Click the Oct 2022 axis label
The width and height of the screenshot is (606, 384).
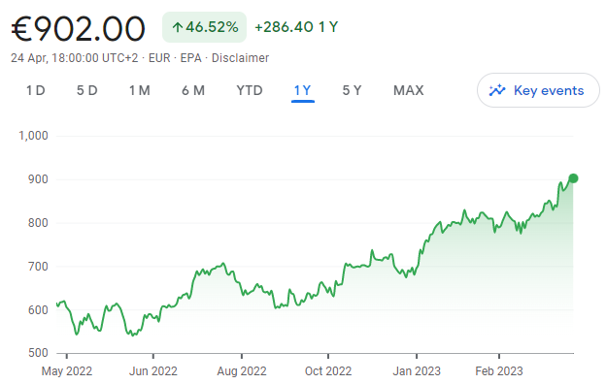click(328, 371)
